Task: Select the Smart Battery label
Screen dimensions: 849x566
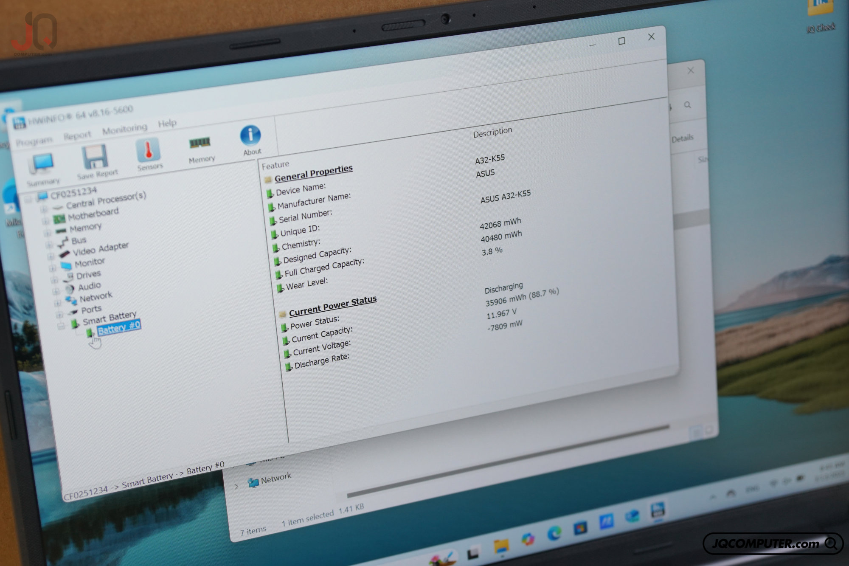Action: point(110,317)
